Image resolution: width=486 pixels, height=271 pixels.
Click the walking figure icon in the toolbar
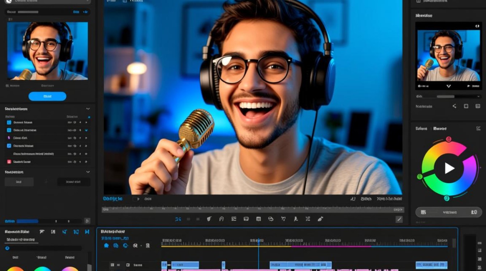click(x=295, y=219)
